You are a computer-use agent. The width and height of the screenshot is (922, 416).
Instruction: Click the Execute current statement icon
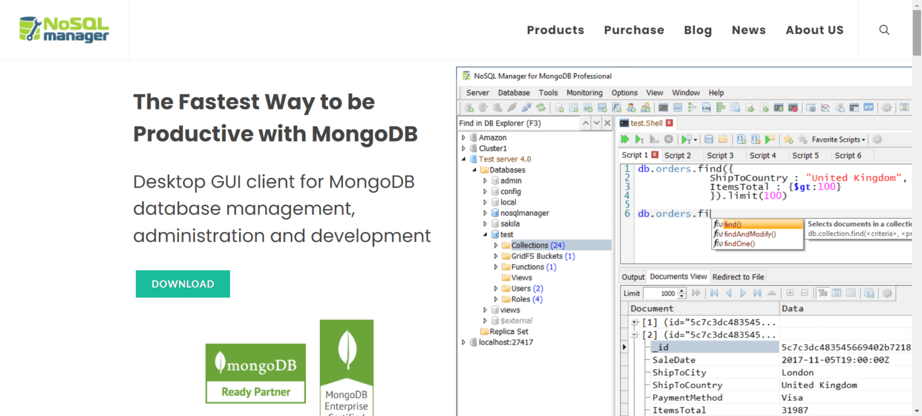coord(639,139)
